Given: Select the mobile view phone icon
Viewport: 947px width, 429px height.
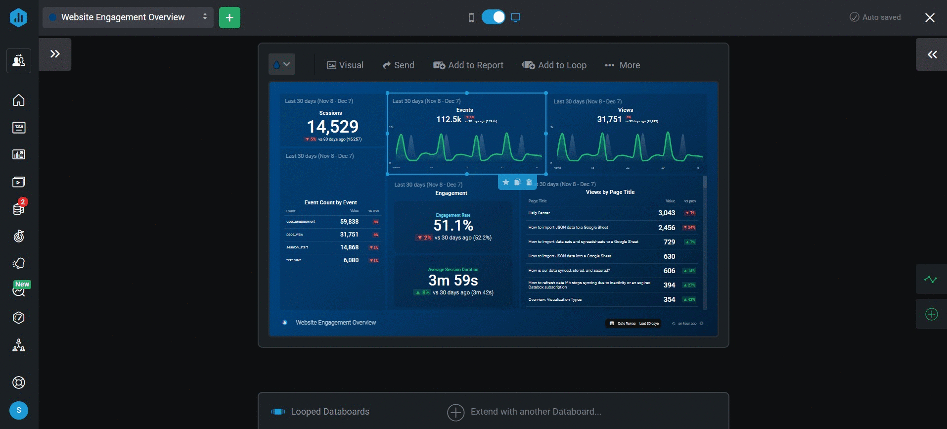Looking at the screenshot, I should [471, 18].
